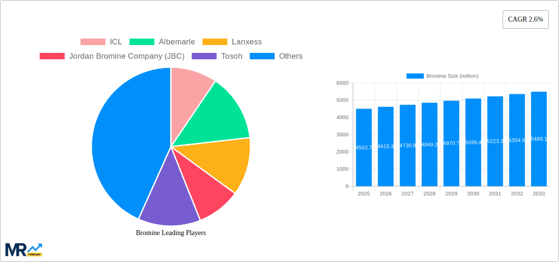559x262 pixels.
Task: Click the MR Forecast logo
Action: coord(24,250)
